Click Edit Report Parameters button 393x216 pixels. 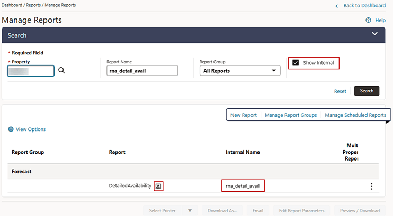click(x=301, y=211)
